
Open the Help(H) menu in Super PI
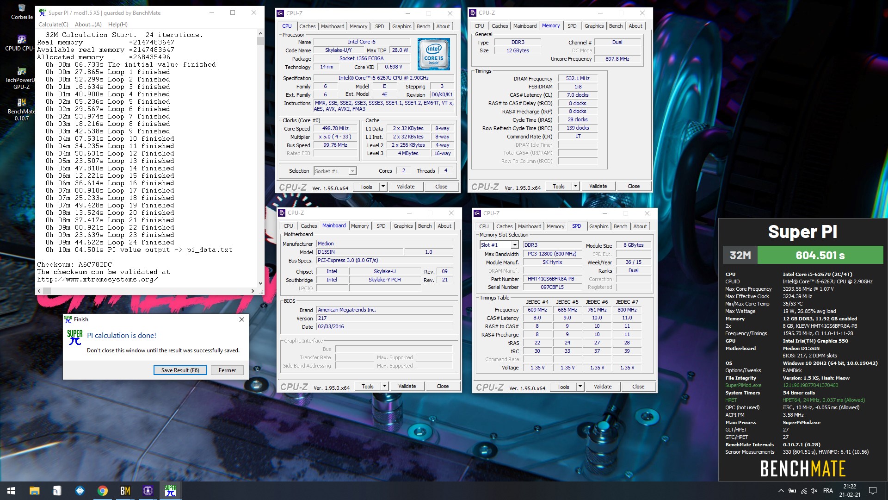[x=118, y=25]
